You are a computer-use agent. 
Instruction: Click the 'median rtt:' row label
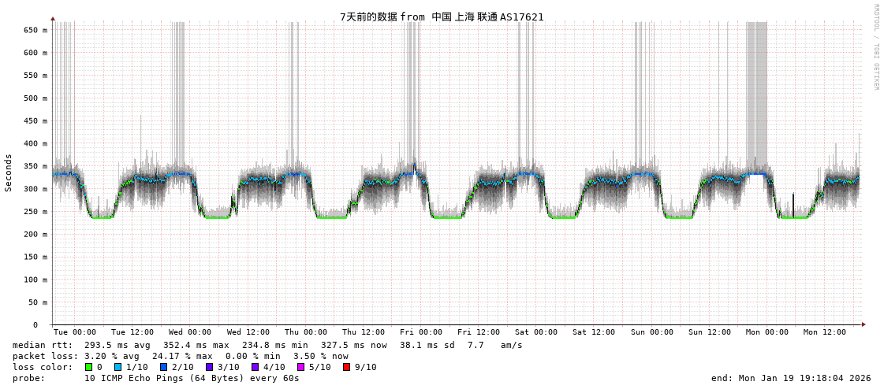coord(43,345)
